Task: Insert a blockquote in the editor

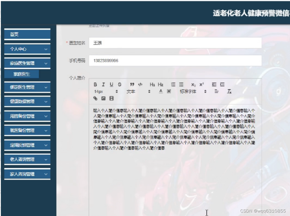Action: (x=132, y=84)
